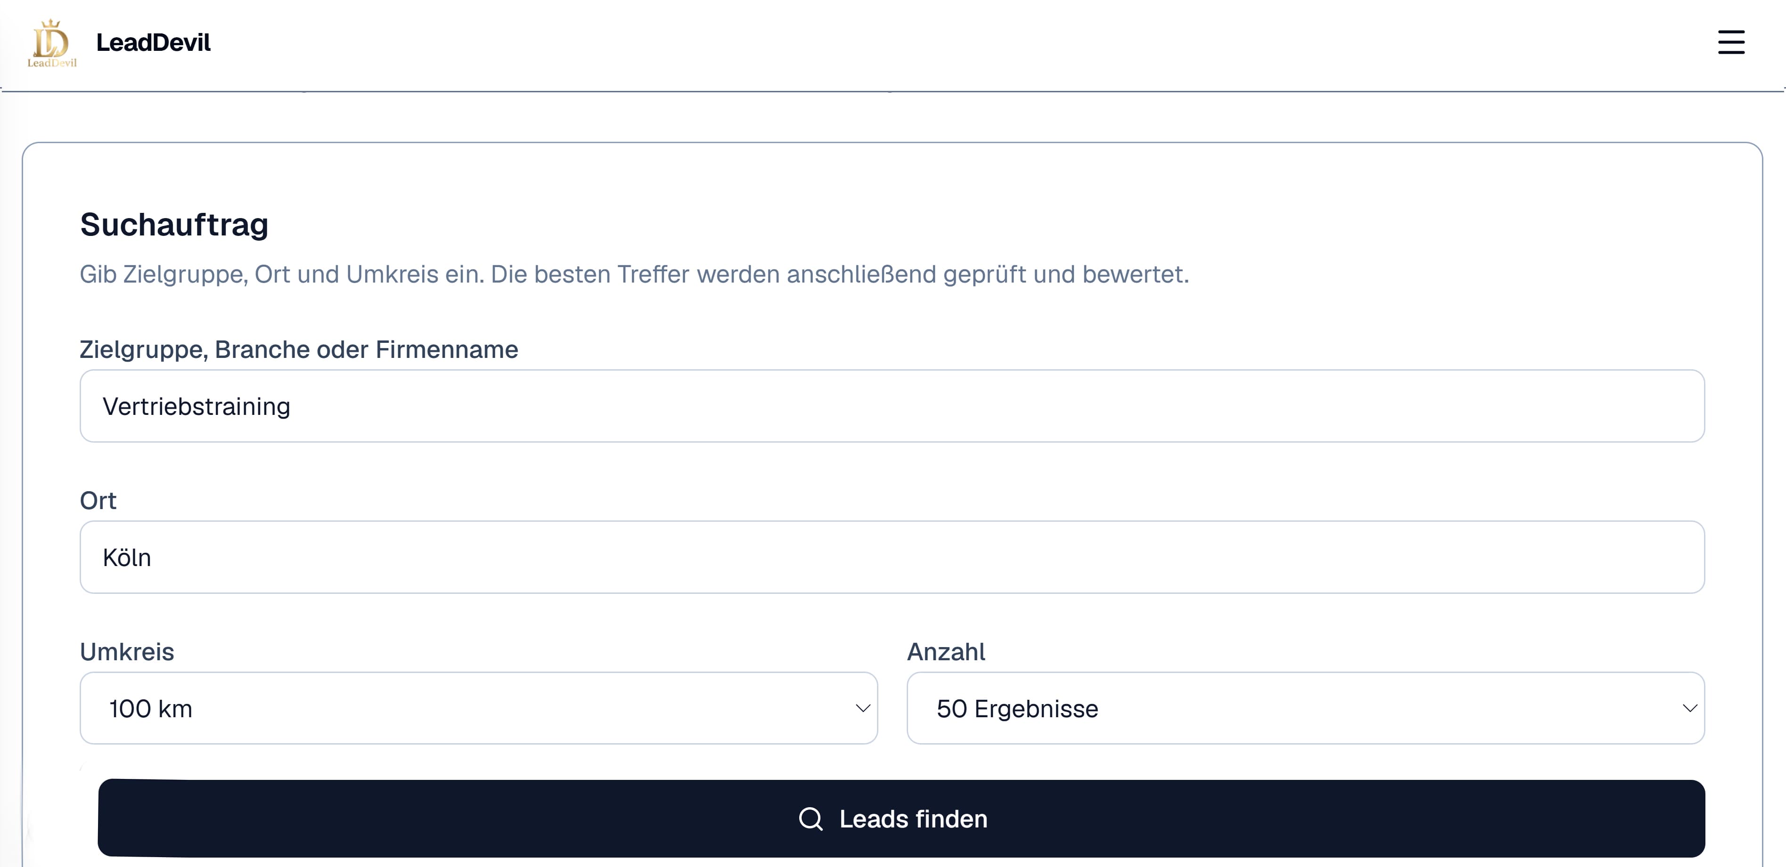Click the chevron arrow of Umkreis select

862,708
